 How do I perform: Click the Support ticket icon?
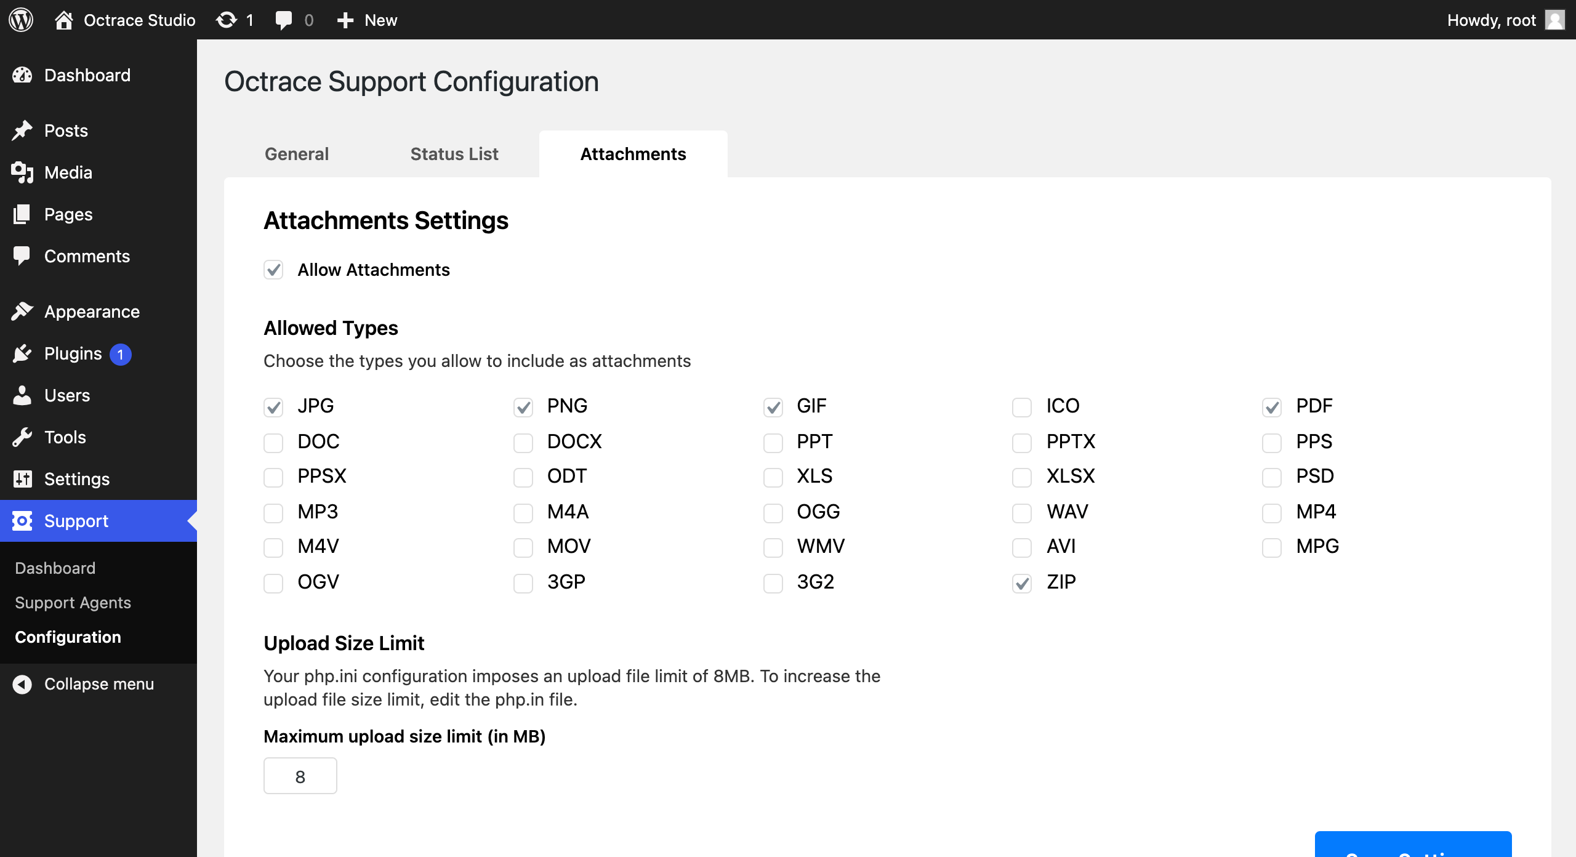(x=22, y=521)
